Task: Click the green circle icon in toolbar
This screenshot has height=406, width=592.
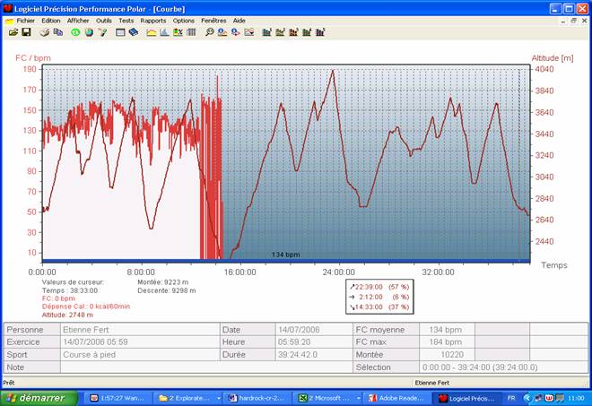Action: (x=75, y=32)
